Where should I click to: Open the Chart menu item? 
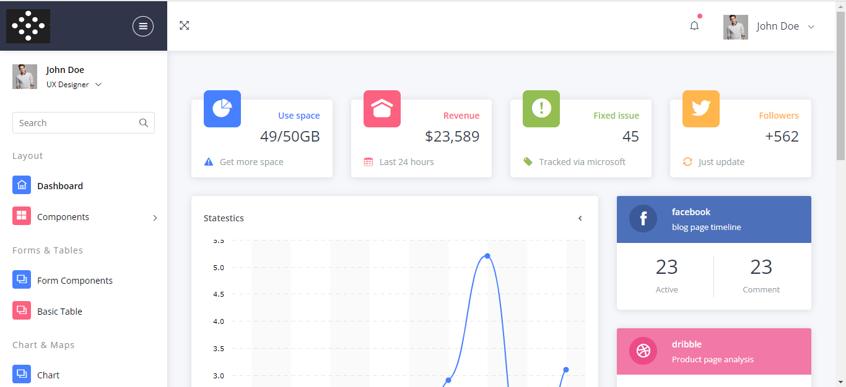click(x=48, y=375)
